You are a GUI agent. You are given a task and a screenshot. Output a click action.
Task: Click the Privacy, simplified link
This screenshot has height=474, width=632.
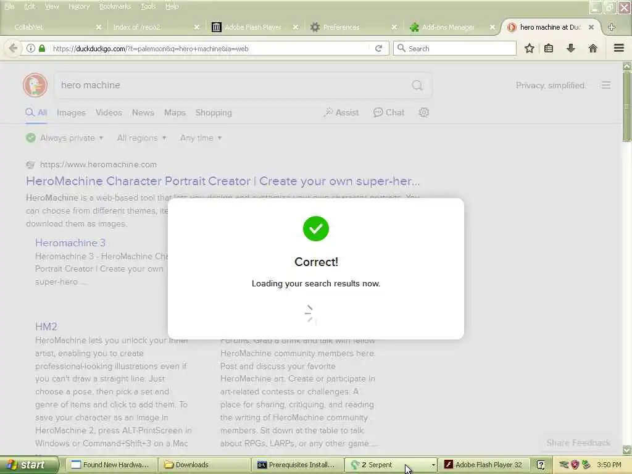point(550,85)
